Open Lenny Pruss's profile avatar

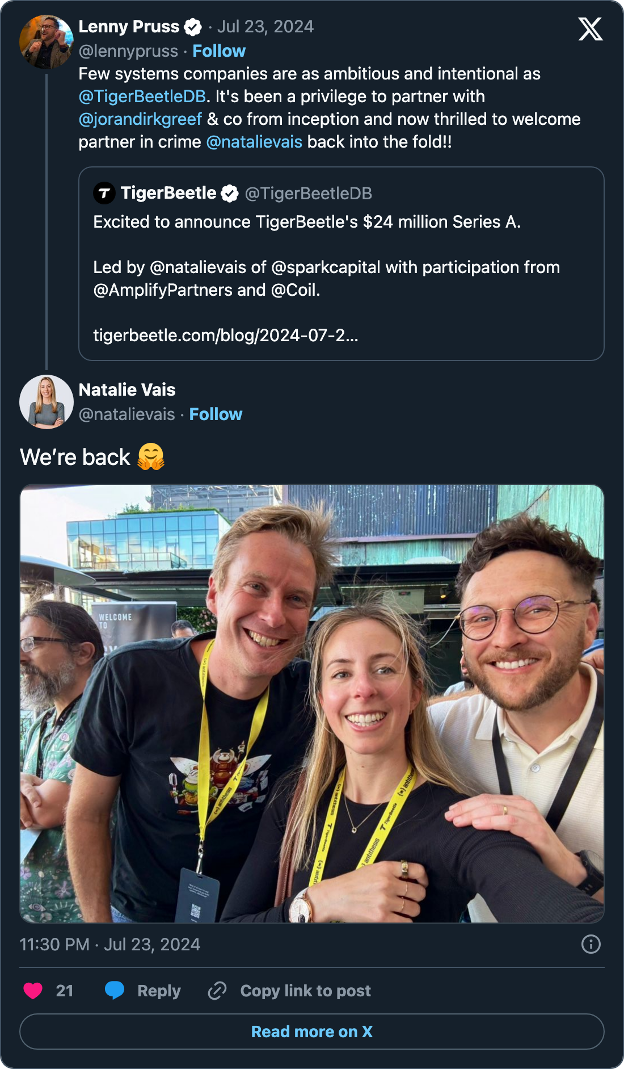click(47, 42)
